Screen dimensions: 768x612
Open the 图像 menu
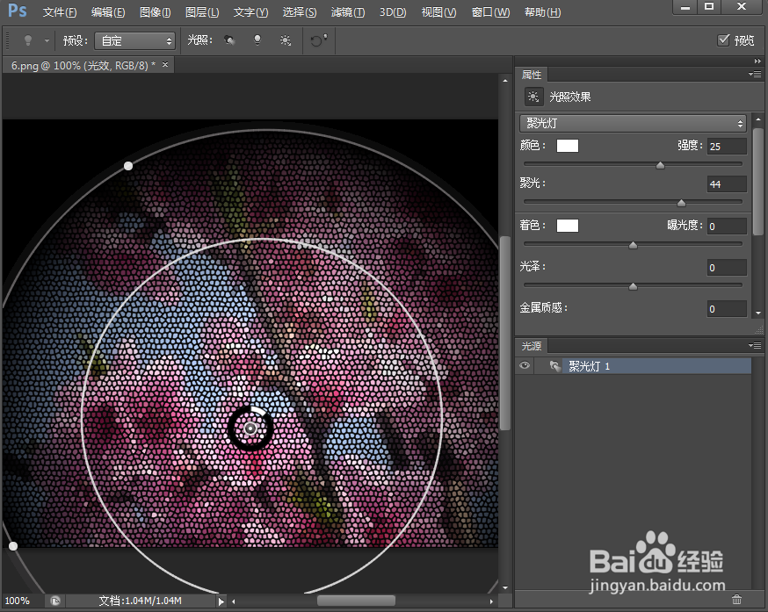point(155,12)
